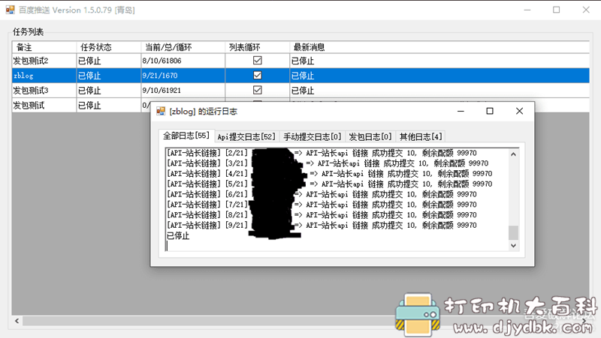The width and height of the screenshot is (601, 338).
Task: Toggle list loop checkbox for 发包测试2
Action: [x=258, y=61]
